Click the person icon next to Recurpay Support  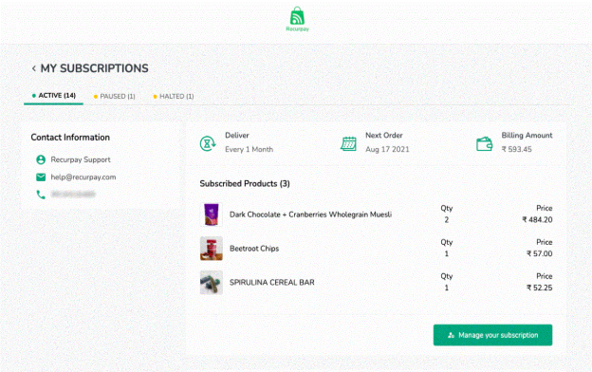(x=41, y=159)
